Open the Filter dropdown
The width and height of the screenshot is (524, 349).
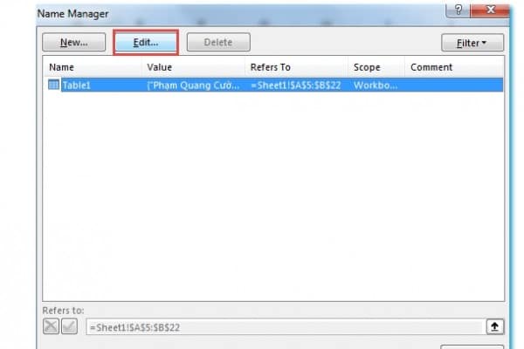[472, 43]
